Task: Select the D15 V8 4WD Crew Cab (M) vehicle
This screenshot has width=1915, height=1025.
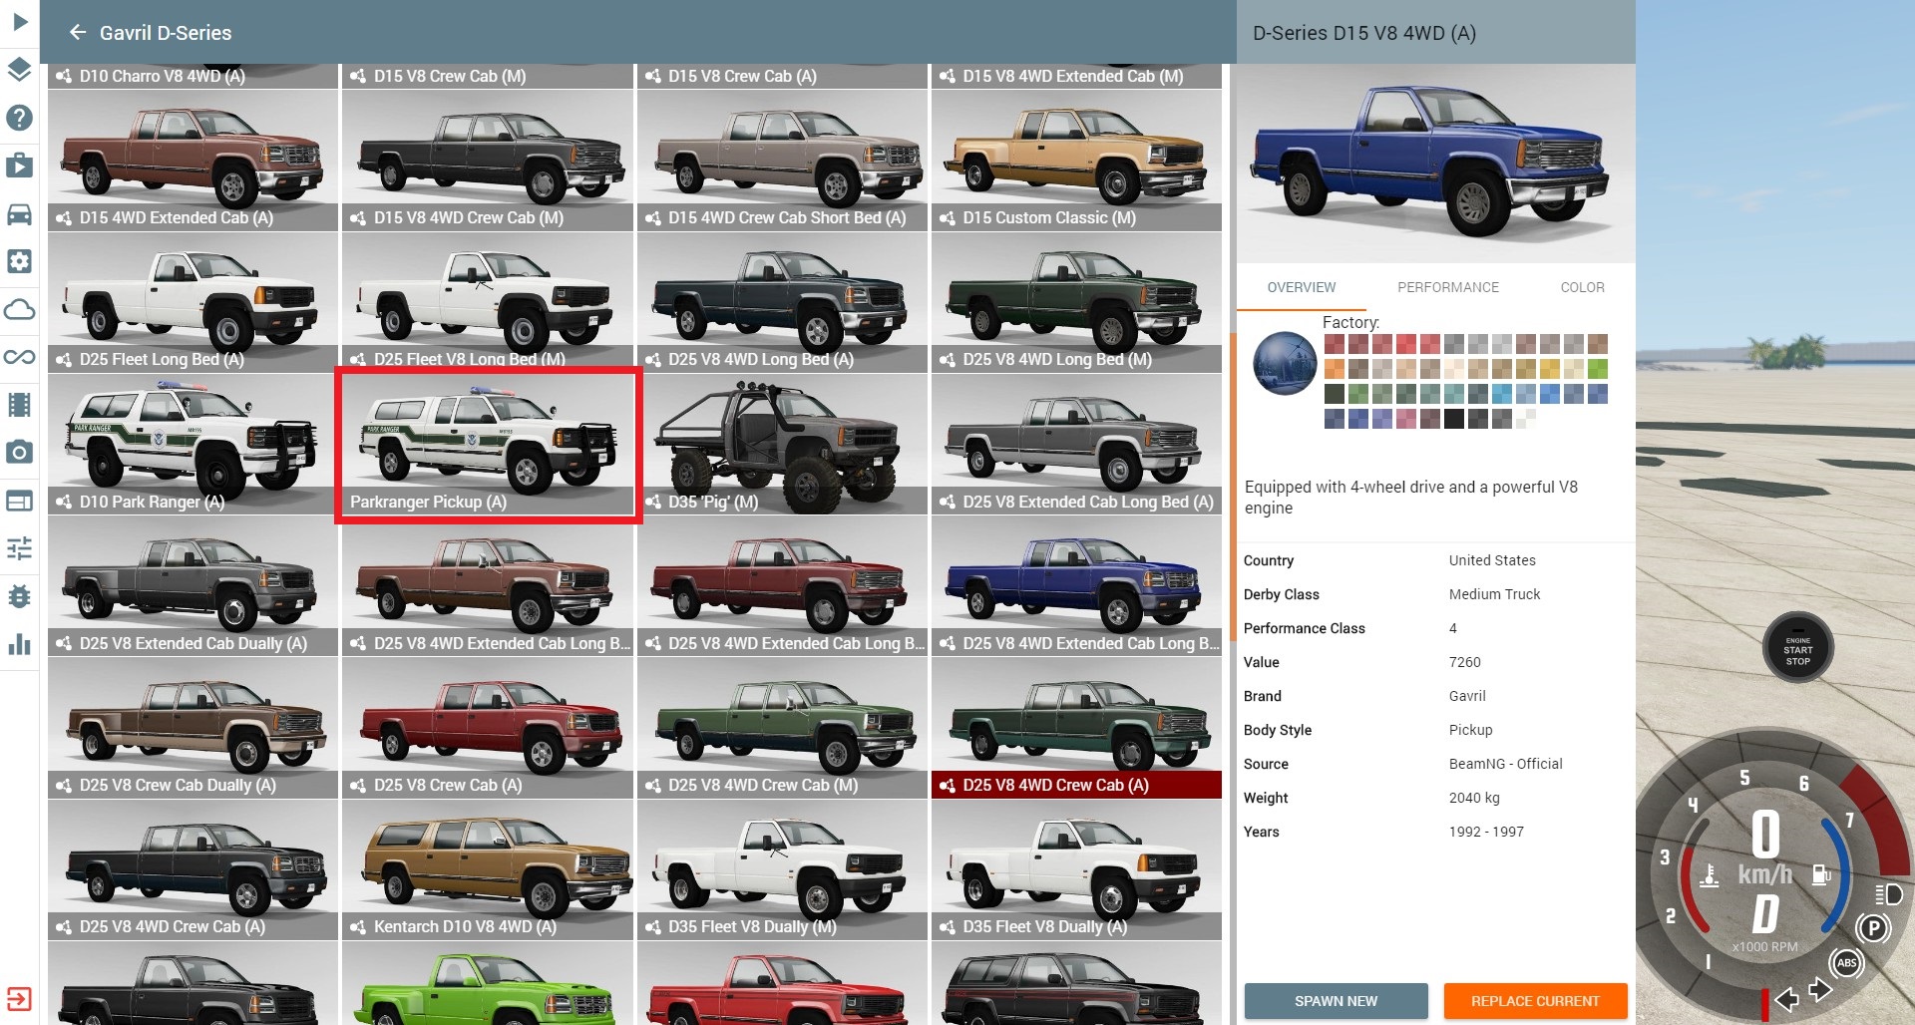Action: (x=488, y=161)
